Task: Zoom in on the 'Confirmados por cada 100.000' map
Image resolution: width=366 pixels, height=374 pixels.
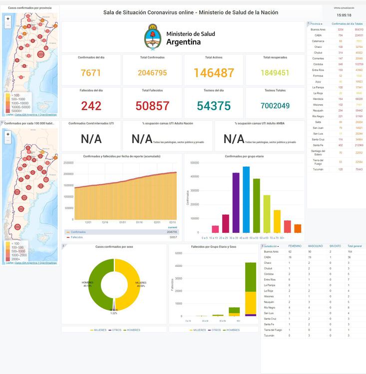Action: click(x=7, y=133)
